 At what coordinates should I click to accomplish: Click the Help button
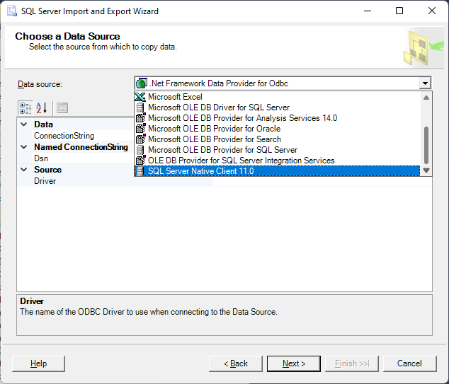tap(39, 363)
